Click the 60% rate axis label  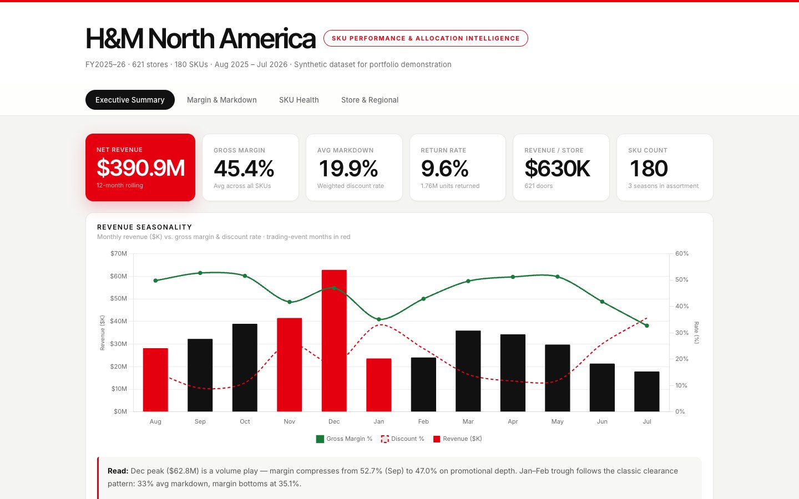[x=682, y=253]
